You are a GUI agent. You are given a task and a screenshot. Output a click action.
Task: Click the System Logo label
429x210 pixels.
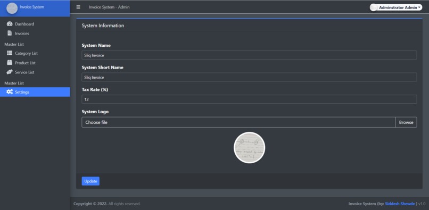pos(95,112)
